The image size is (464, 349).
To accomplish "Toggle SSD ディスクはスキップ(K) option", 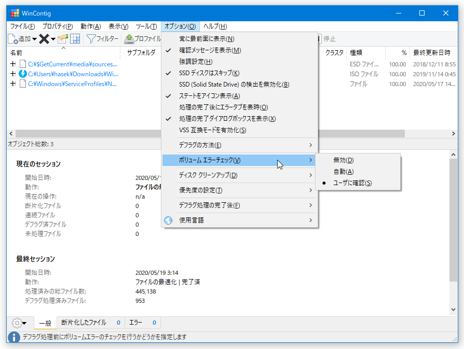I will [240, 73].
